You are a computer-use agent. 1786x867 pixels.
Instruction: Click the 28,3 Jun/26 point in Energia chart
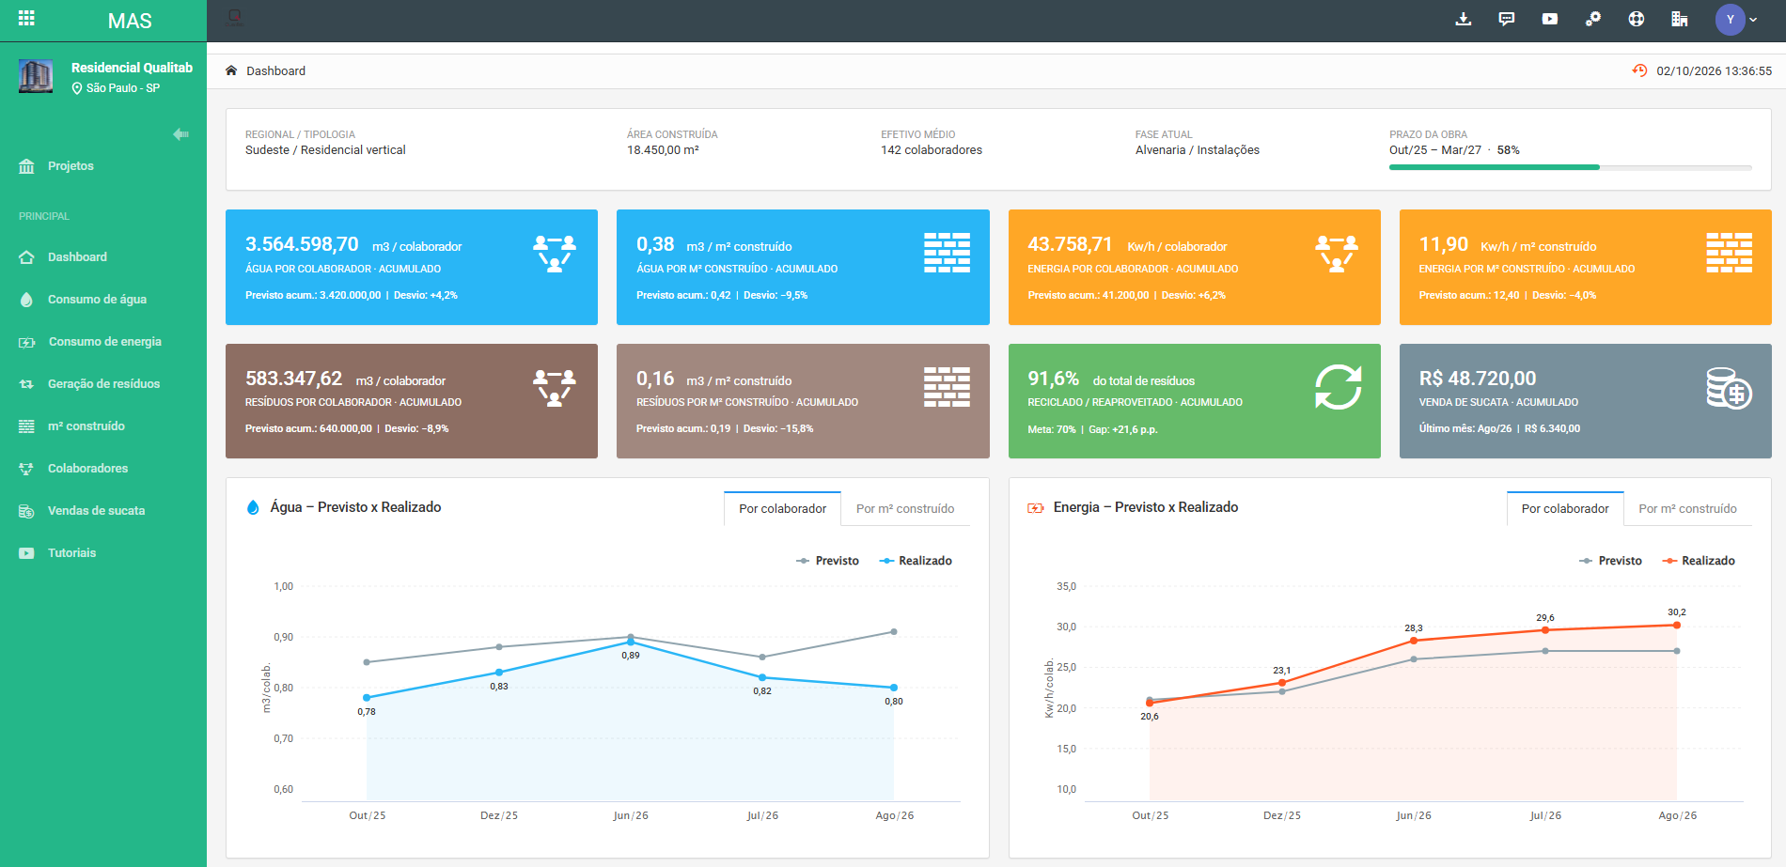[1414, 641]
